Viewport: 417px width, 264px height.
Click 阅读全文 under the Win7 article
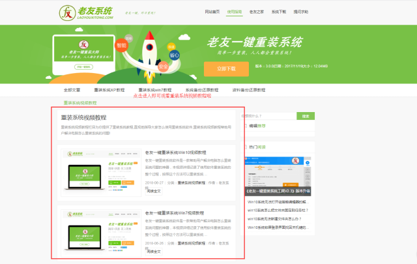point(154,252)
